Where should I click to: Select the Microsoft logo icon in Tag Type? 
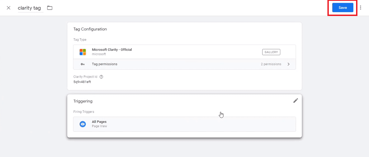coord(83,52)
